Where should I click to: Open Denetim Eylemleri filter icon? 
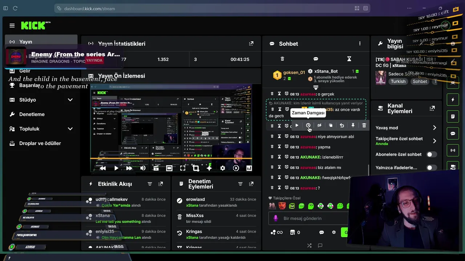click(240, 184)
